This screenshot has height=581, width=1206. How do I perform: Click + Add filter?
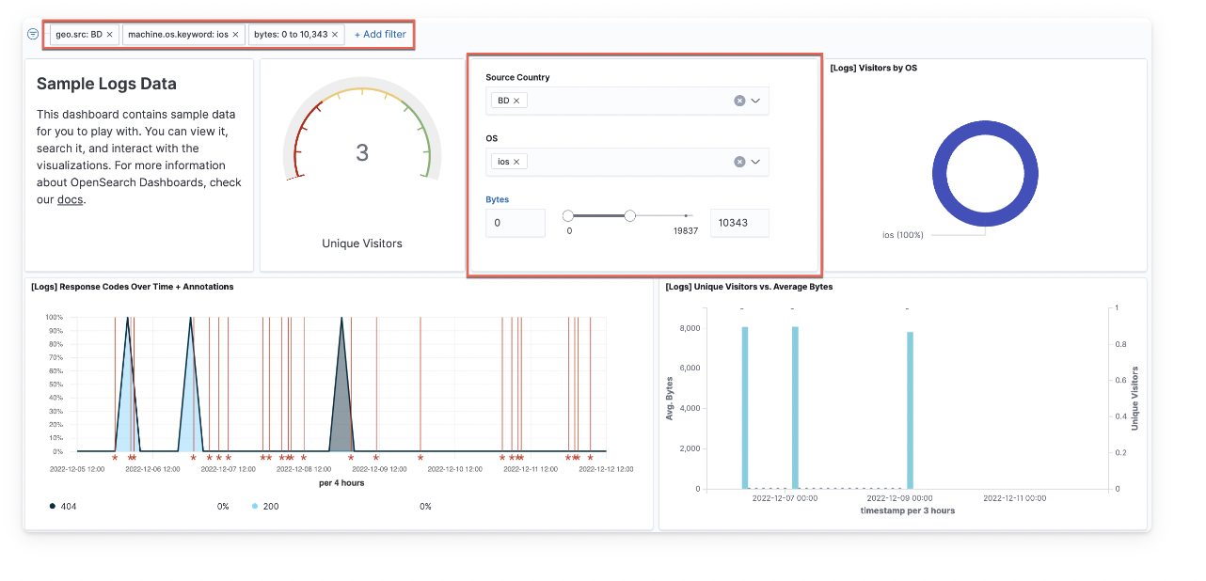pos(380,35)
